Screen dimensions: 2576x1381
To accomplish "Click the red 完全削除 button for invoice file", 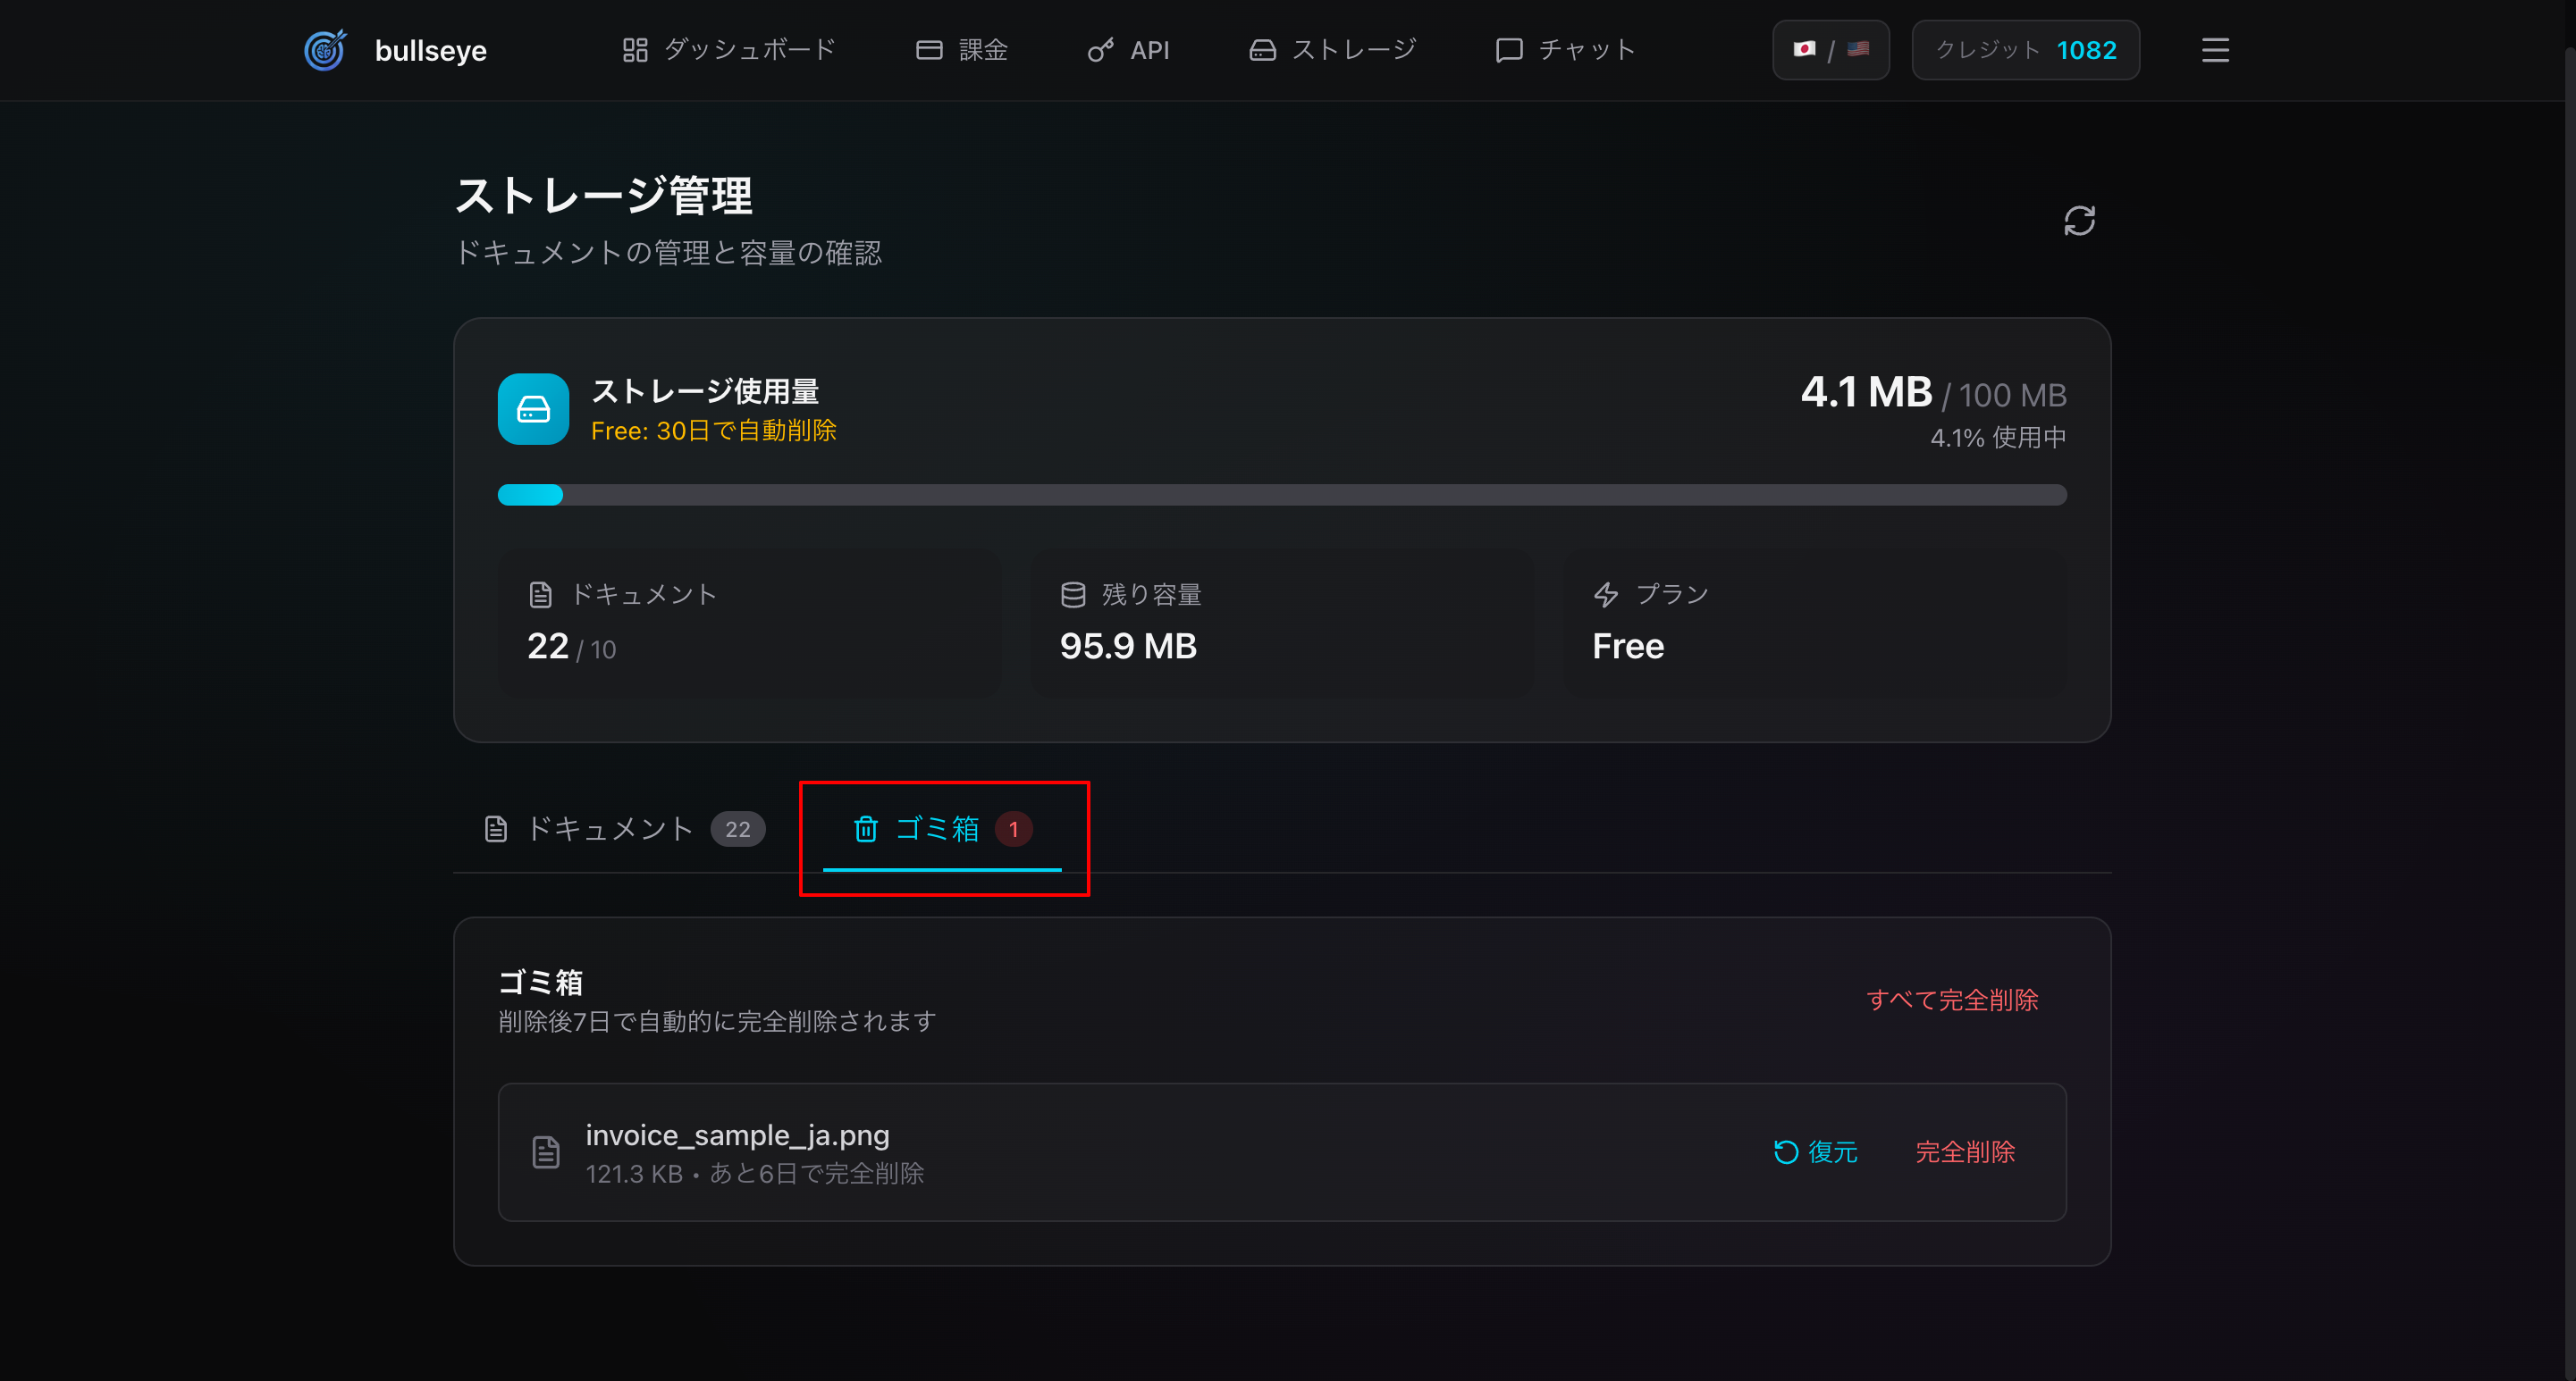I will [x=1965, y=1152].
